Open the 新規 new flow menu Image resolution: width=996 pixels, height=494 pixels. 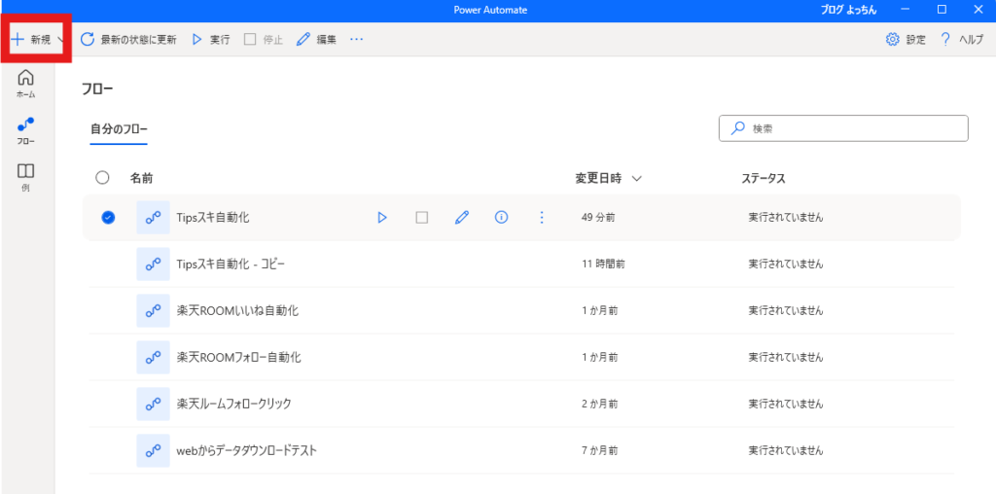pos(37,39)
